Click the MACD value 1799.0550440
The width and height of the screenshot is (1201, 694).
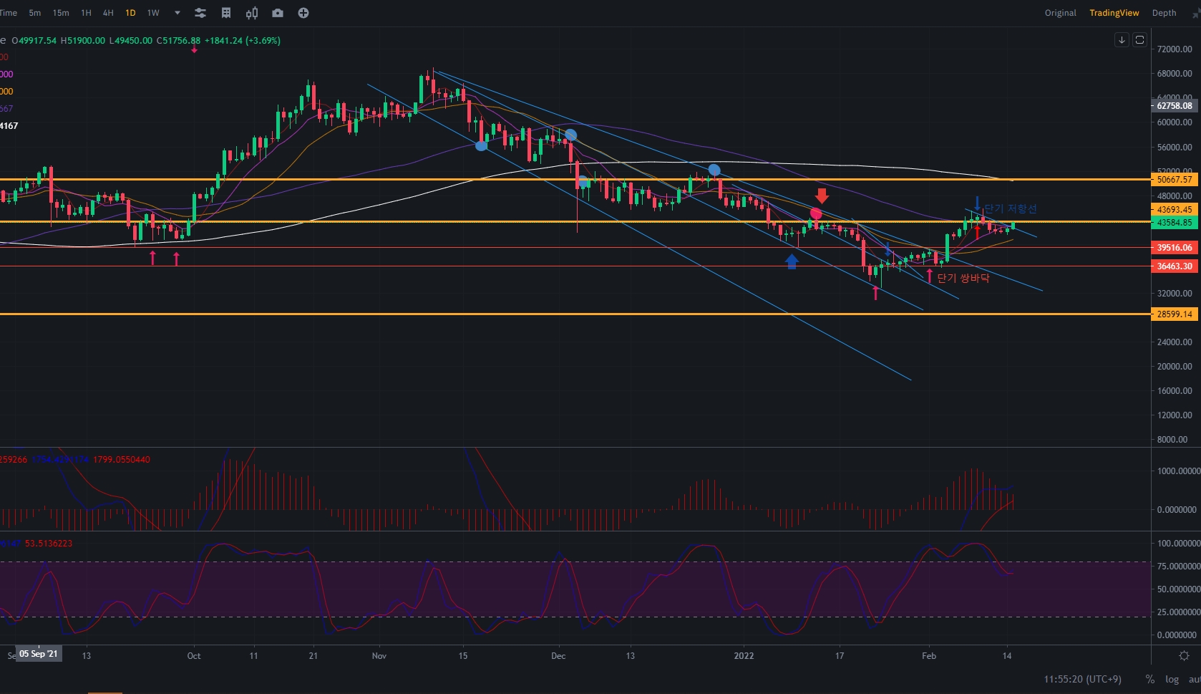[x=122, y=460]
